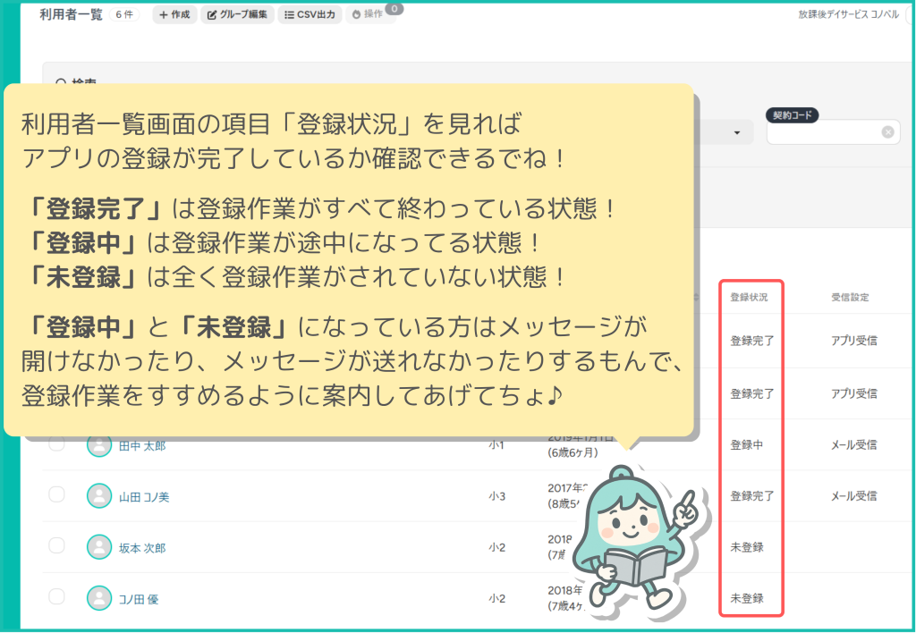Viewport: 916px width, 633px height.
Task: Click the 受信設定 column header
Action: [x=850, y=297]
